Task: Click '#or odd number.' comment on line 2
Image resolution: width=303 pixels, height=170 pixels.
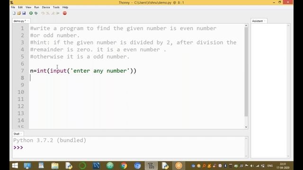Action: click(55, 35)
